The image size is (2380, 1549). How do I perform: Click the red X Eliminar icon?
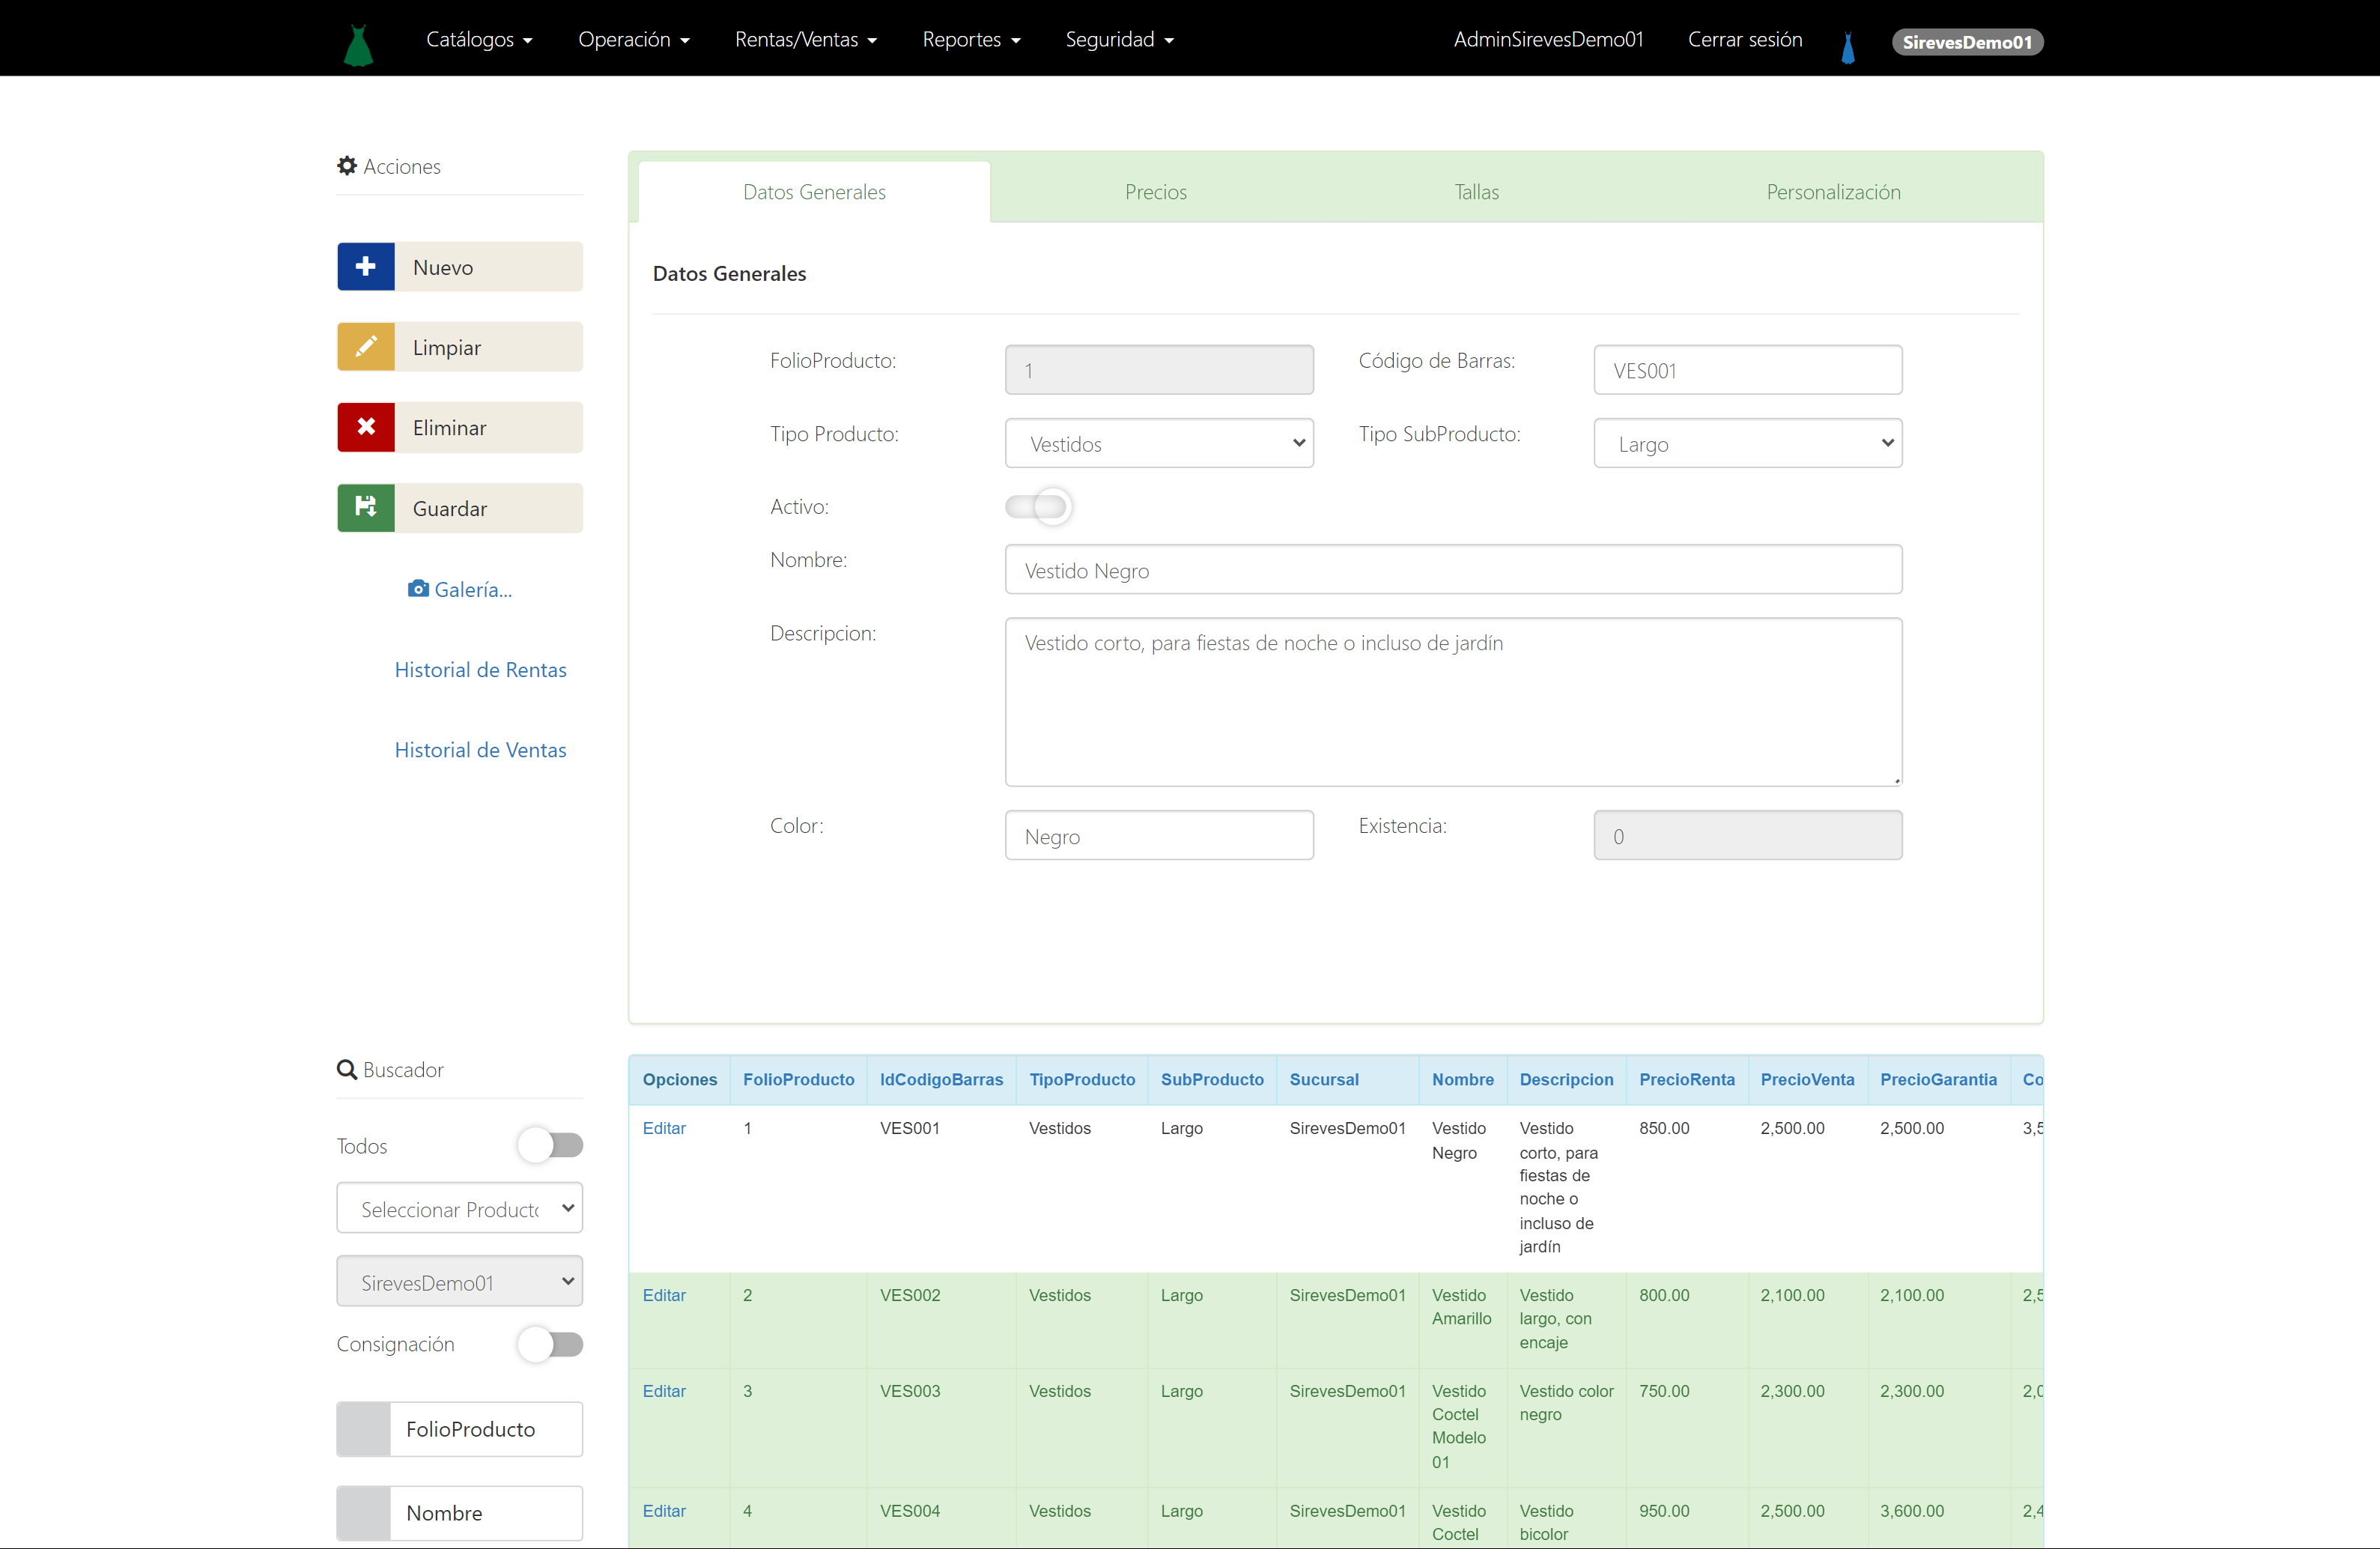pyautogui.click(x=366, y=427)
